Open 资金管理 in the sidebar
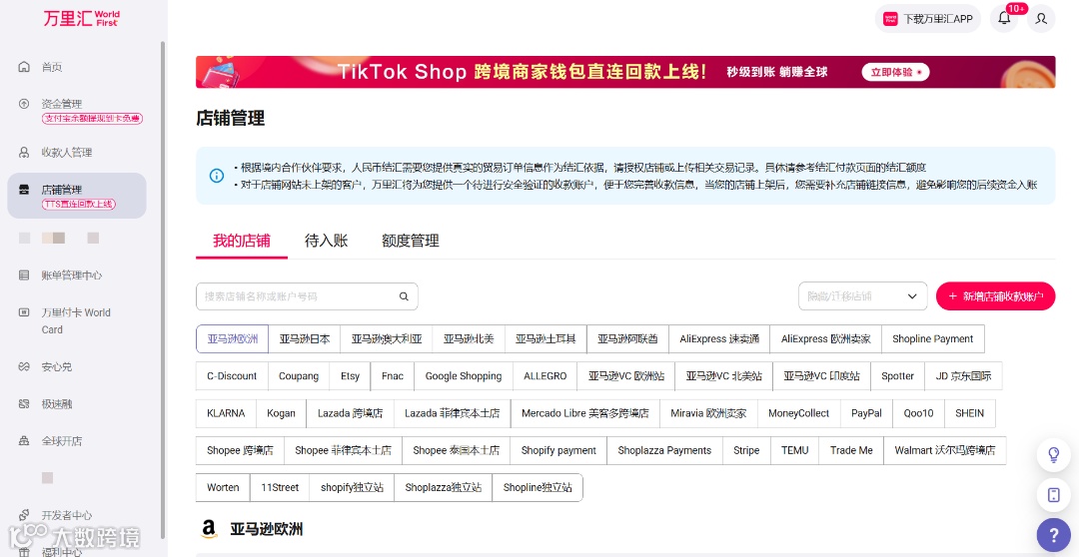The image size is (1079, 557). pyautogui.click(x=61, y=104)
